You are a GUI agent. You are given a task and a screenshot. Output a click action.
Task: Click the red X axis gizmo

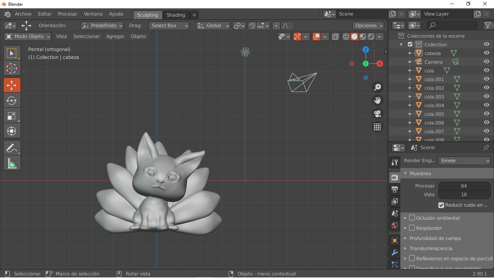coord(380,64)
